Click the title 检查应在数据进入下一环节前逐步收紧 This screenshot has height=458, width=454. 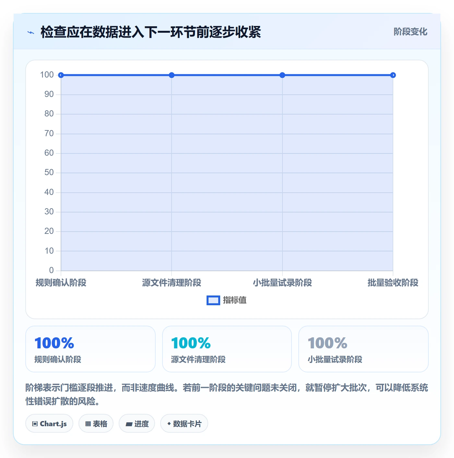pyautogui.click(x=151, y=32)
